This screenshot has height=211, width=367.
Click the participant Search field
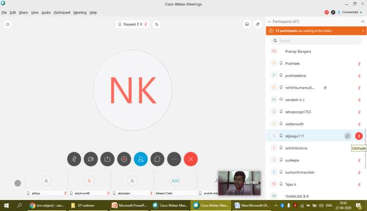(x=316, y=41)
